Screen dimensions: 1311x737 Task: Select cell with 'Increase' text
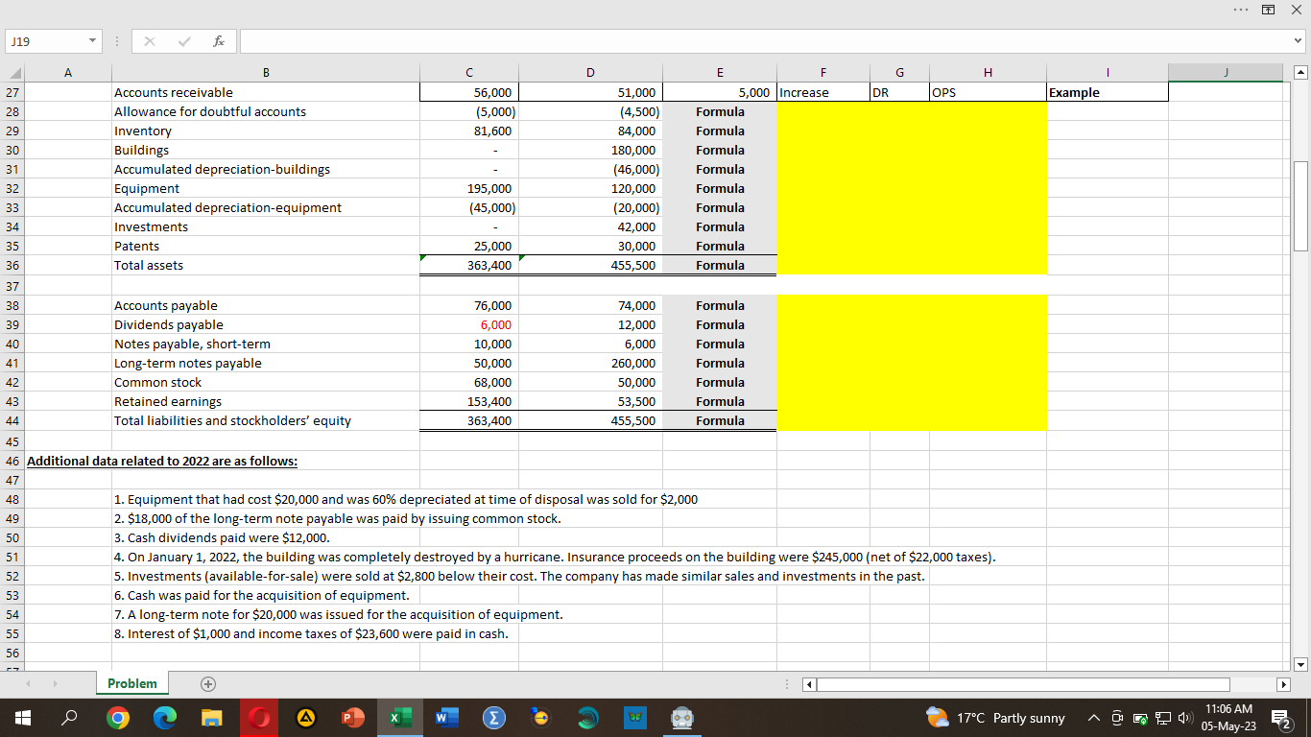coord(822,92)
